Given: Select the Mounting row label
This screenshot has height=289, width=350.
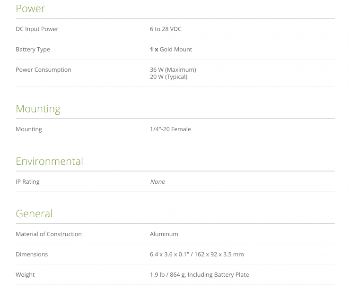Looking at the screenshot, I should pyautogui.click(x=29, y=129).
